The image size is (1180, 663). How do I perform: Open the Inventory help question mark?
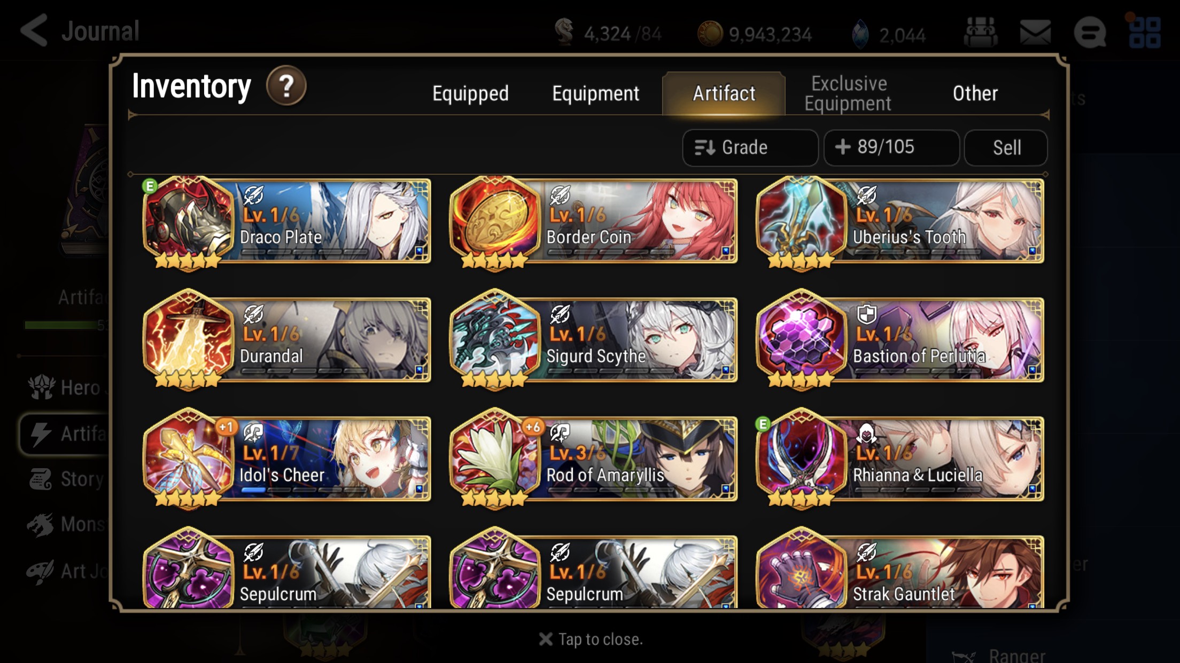click(286, 85)
